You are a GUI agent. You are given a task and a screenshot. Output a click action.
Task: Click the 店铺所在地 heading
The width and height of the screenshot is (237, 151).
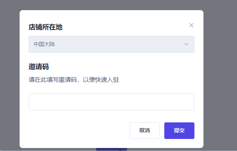46,27
